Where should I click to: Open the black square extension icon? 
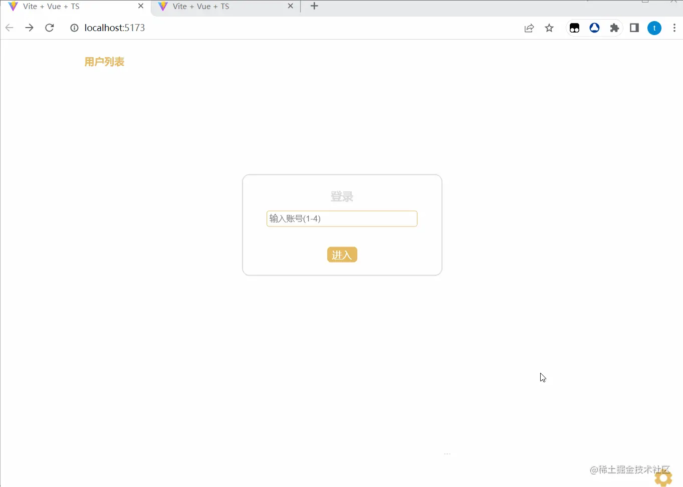click(x=574, y=28)
